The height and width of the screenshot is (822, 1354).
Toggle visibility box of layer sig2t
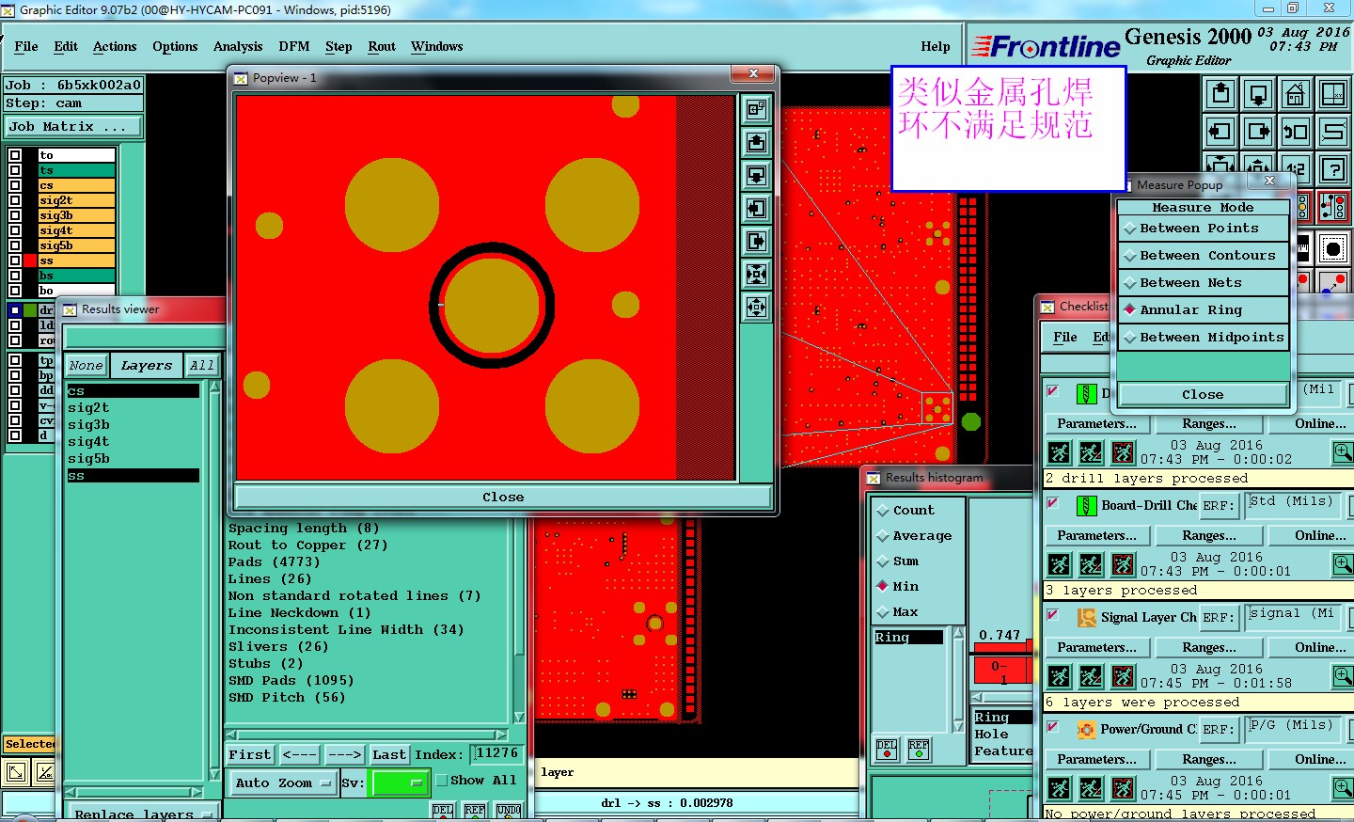[15, 200]
